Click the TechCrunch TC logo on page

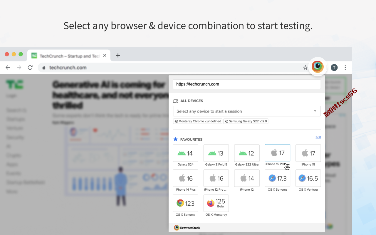(x=15, y=85)
